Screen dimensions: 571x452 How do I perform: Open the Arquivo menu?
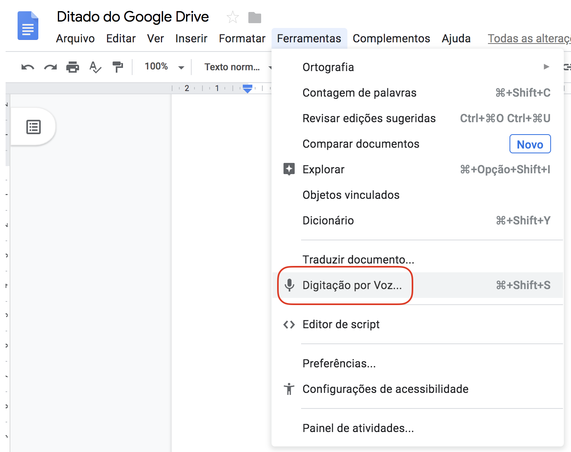tap(75, 39)
